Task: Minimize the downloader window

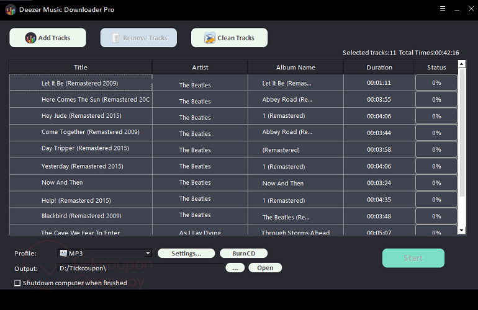Action: coord(457,10)
